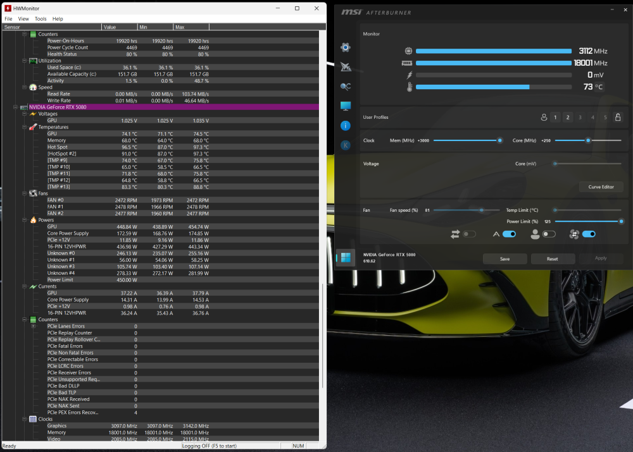633x452 pixels.
Task: Toggle the user defined fan switch
Action: pos(549,235)
